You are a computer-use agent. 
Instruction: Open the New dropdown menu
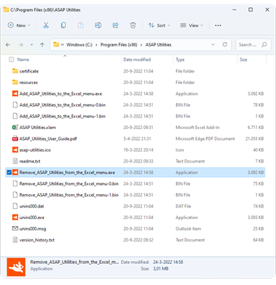[20, 25]
